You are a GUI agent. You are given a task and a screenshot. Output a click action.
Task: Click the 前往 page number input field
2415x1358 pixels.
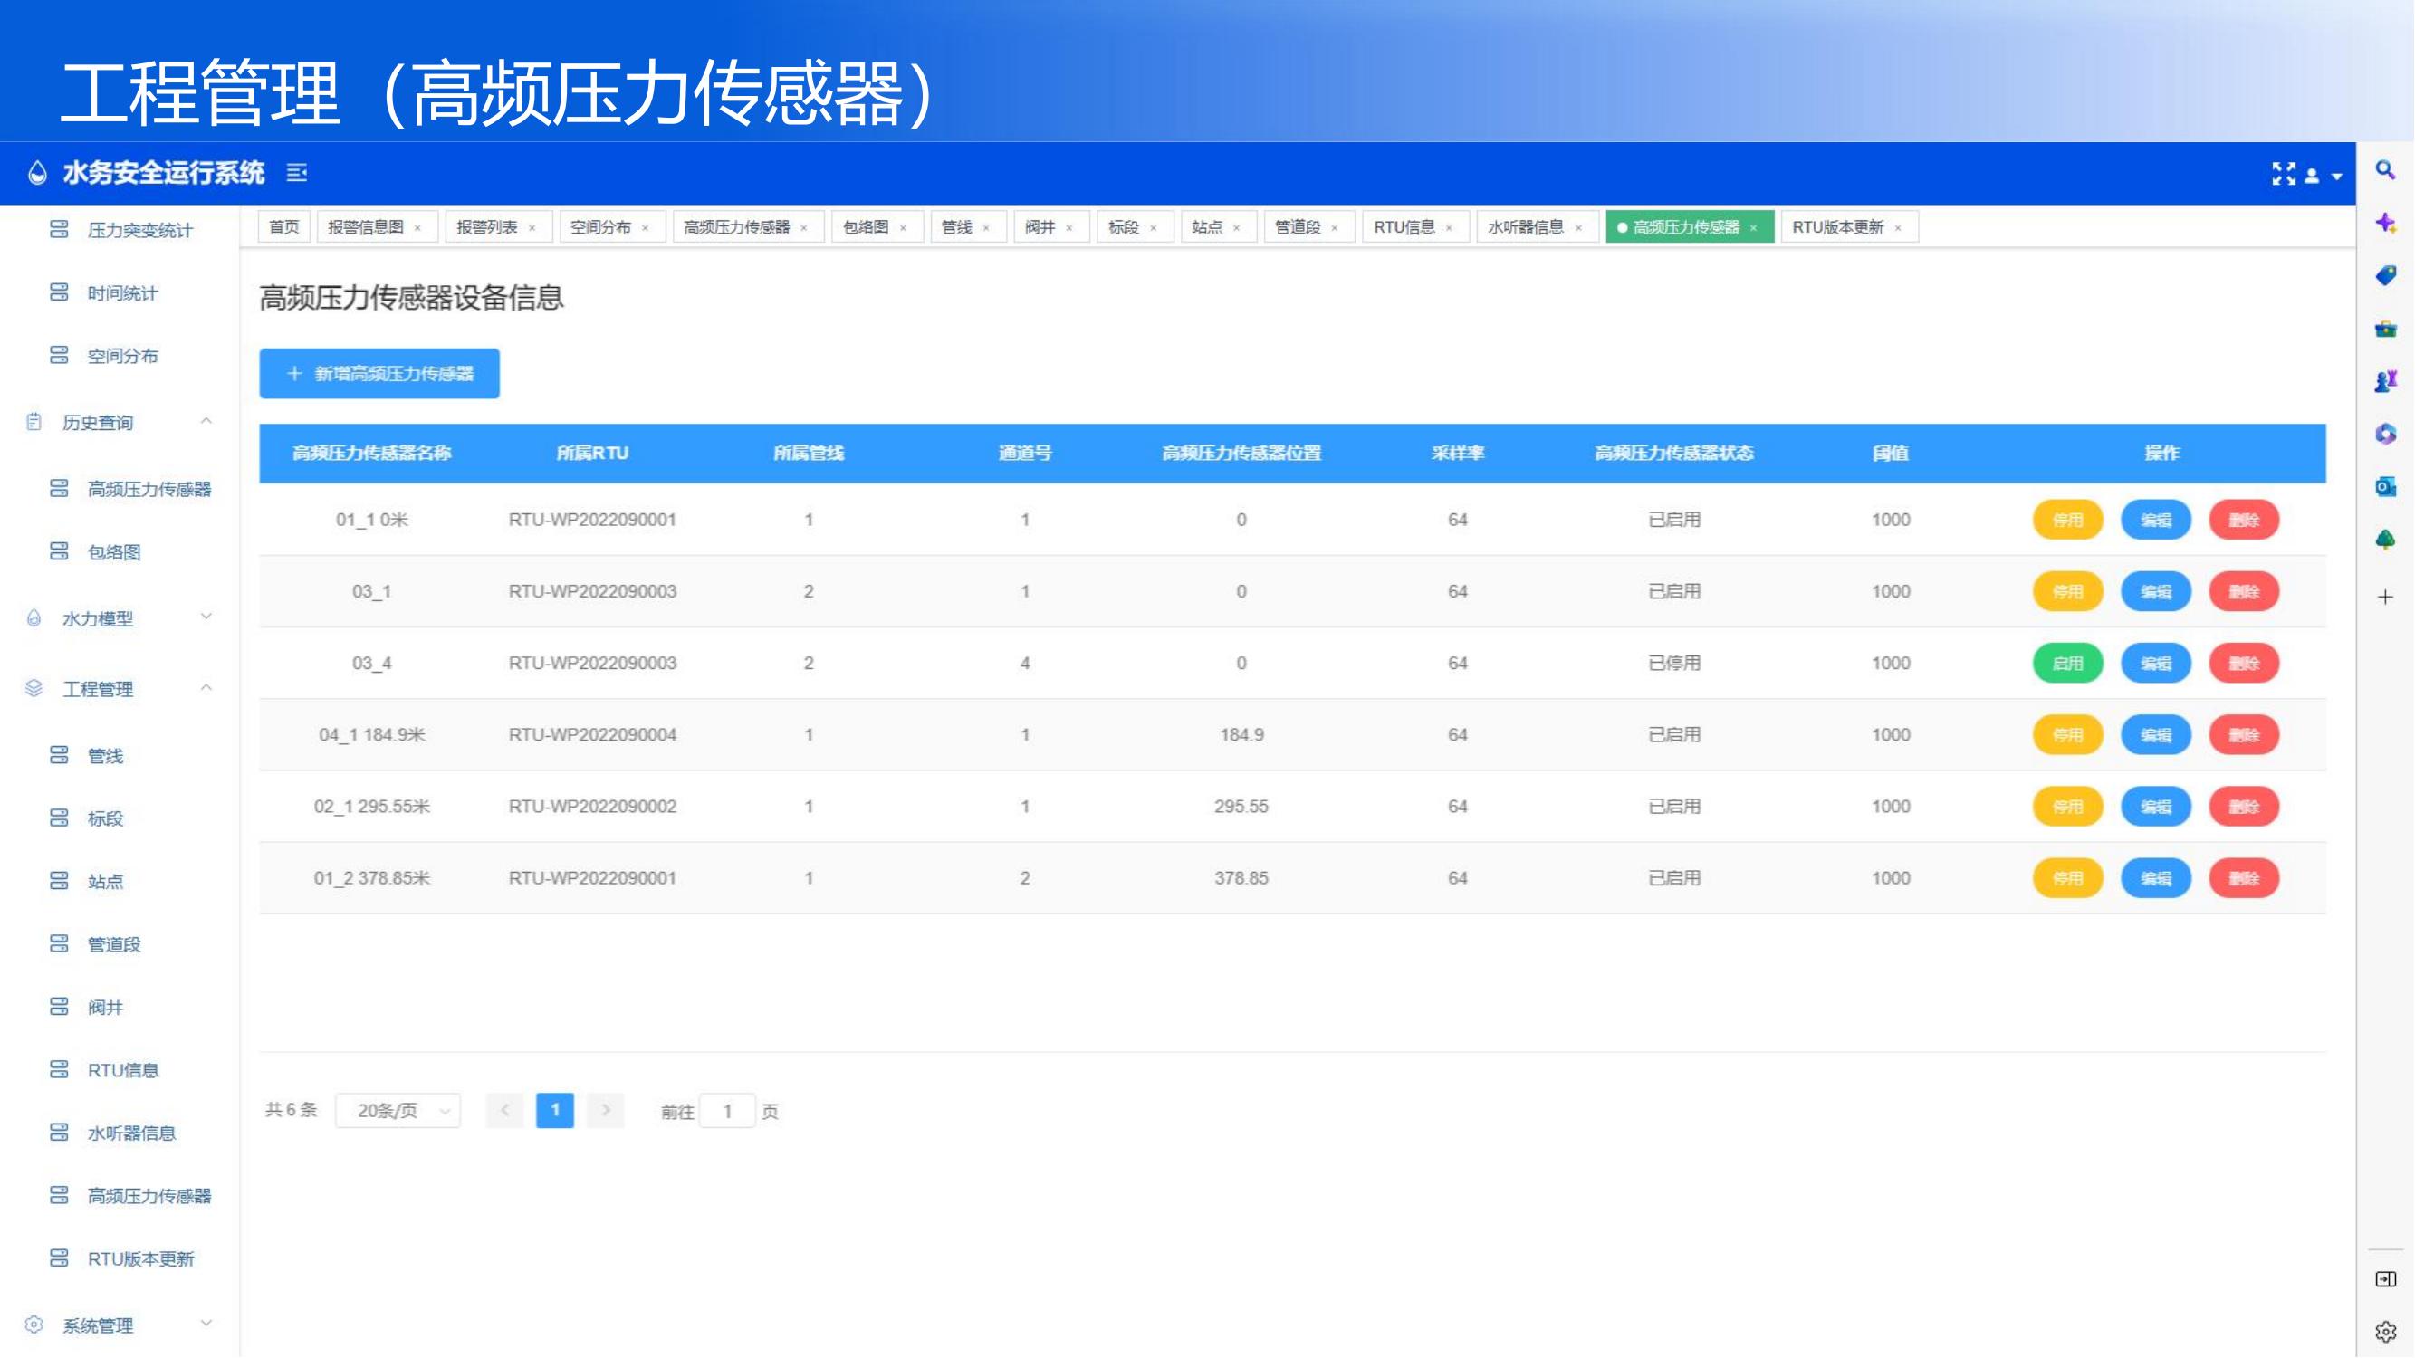click(726, 1111)
